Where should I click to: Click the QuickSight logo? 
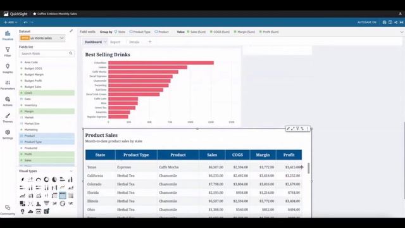(x=15, y=14)
